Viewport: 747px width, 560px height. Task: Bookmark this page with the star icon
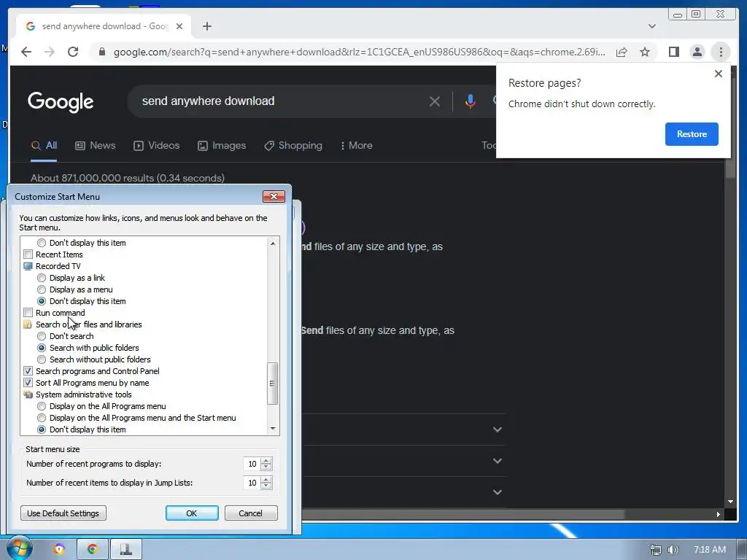(x=645, y=52)
